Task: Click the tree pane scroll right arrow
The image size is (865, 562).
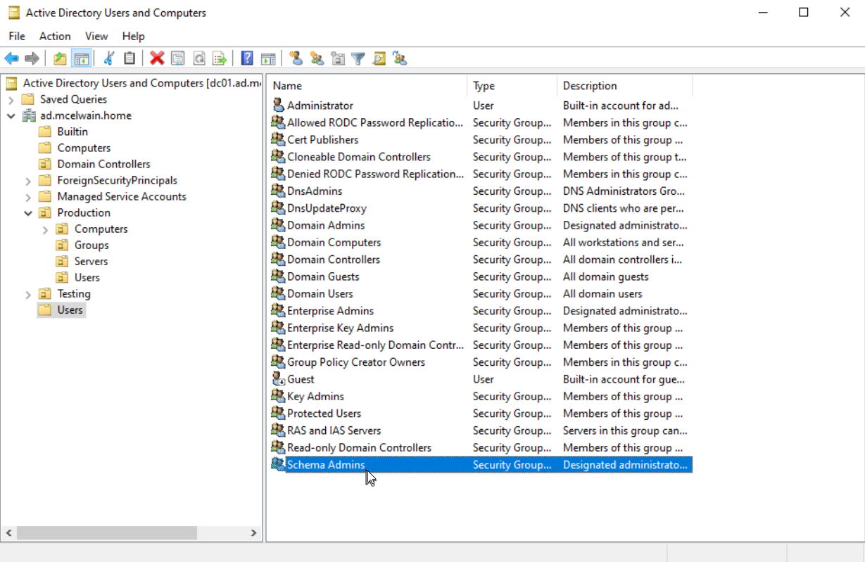Action: [254, 534]
